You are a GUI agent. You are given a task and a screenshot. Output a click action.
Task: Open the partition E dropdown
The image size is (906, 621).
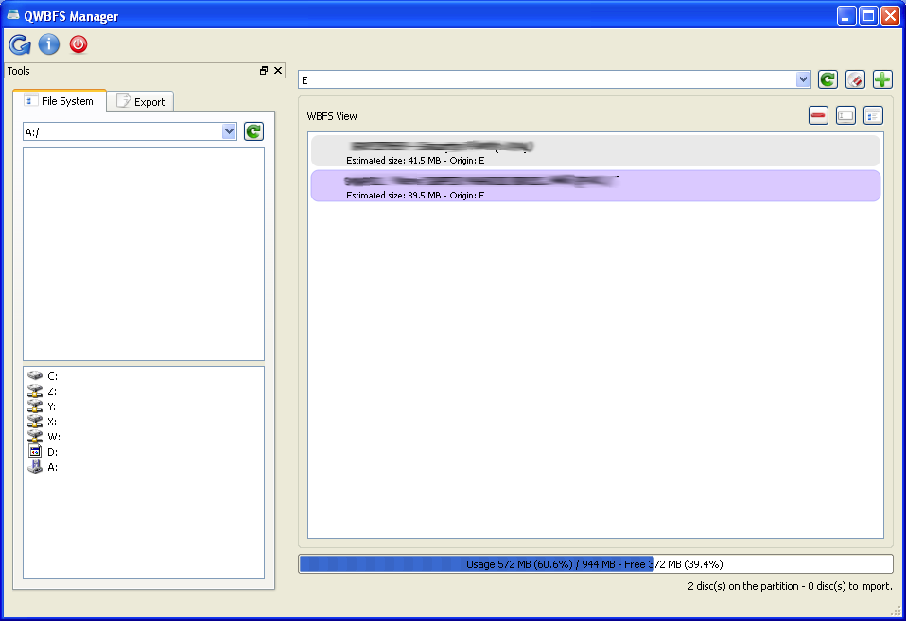(x=803, y=79)
